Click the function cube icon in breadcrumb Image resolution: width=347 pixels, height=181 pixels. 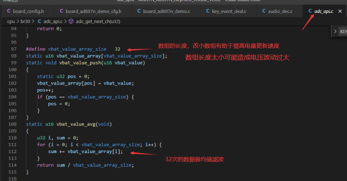[x=71, y=21]
